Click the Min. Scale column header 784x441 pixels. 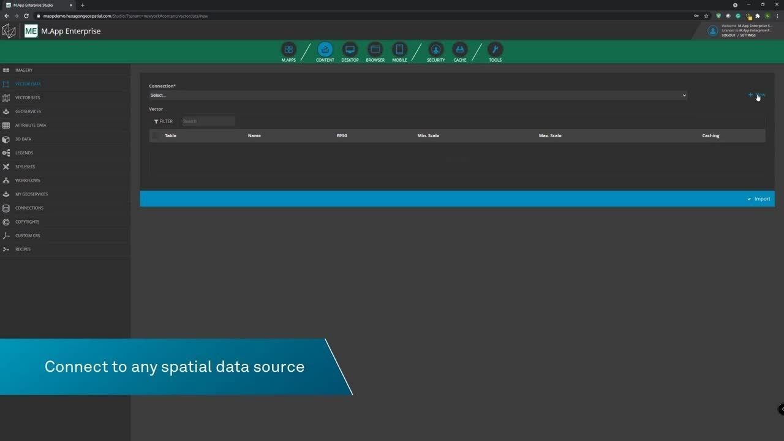click(428, 135)
